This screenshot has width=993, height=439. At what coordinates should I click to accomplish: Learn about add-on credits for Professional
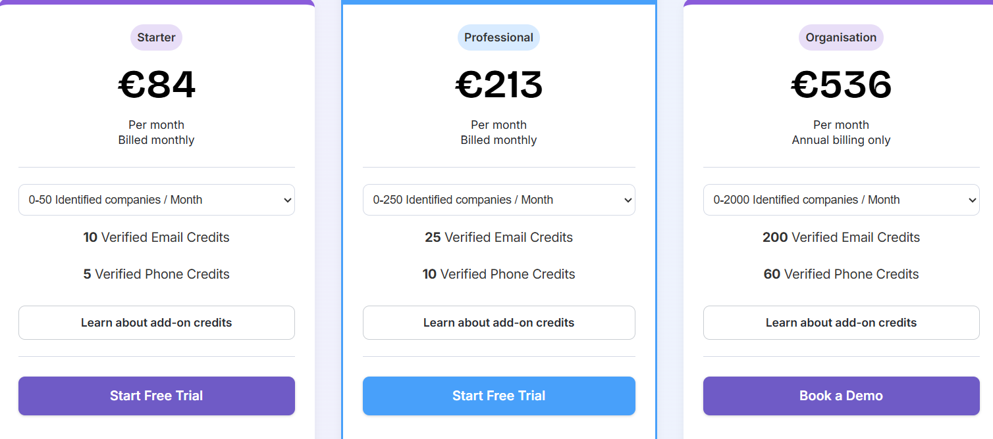(x=498, y=323)
